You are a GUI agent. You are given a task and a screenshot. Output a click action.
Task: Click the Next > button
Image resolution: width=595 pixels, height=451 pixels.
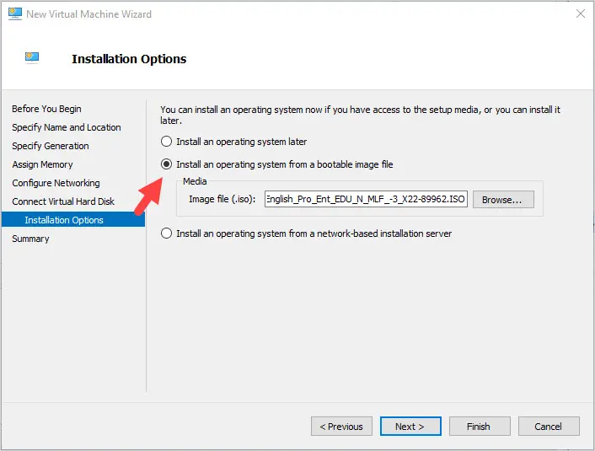tap(410, 427)
